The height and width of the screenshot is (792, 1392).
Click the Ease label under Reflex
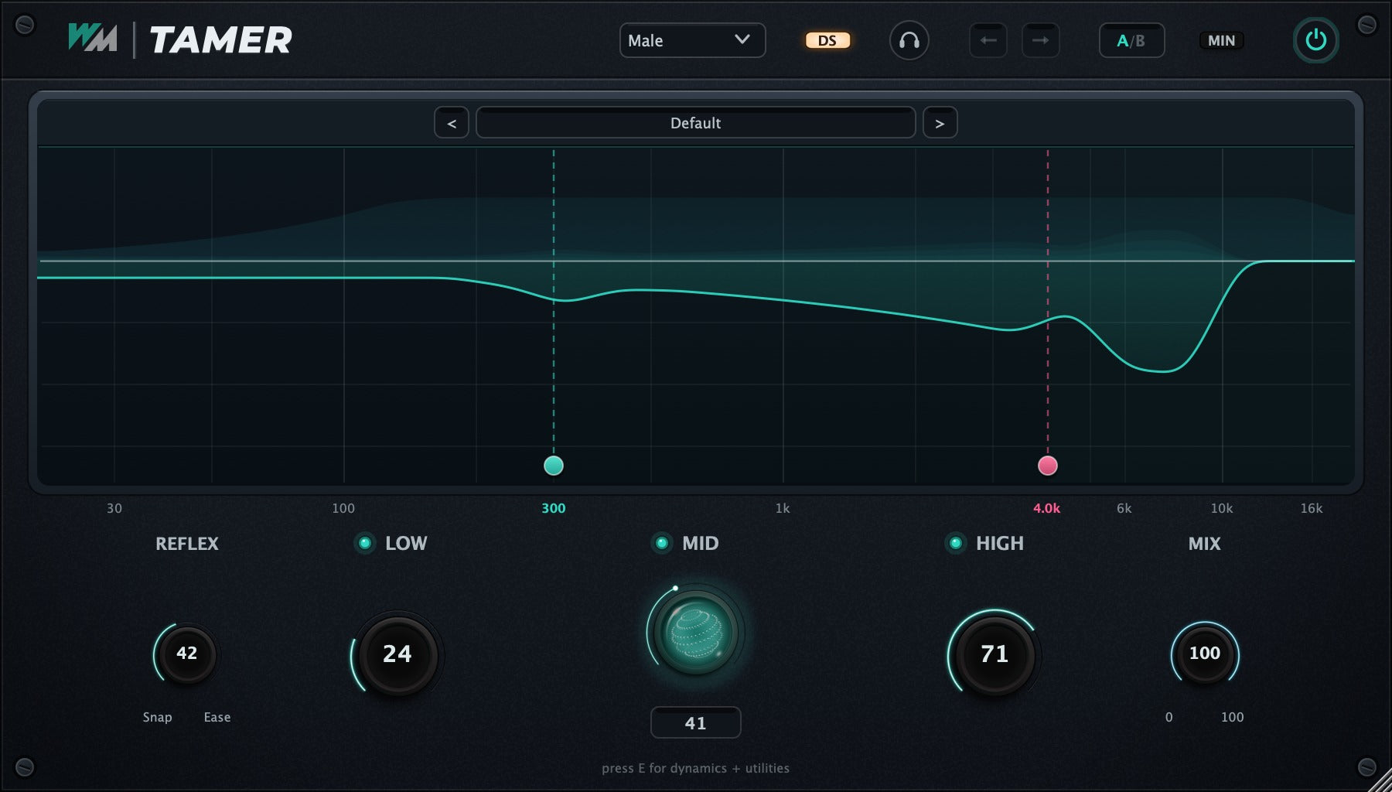coord(217,717)
